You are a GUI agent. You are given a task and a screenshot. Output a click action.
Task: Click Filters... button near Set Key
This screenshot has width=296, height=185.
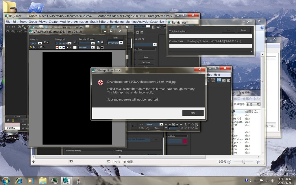click(x=156, y=128)
